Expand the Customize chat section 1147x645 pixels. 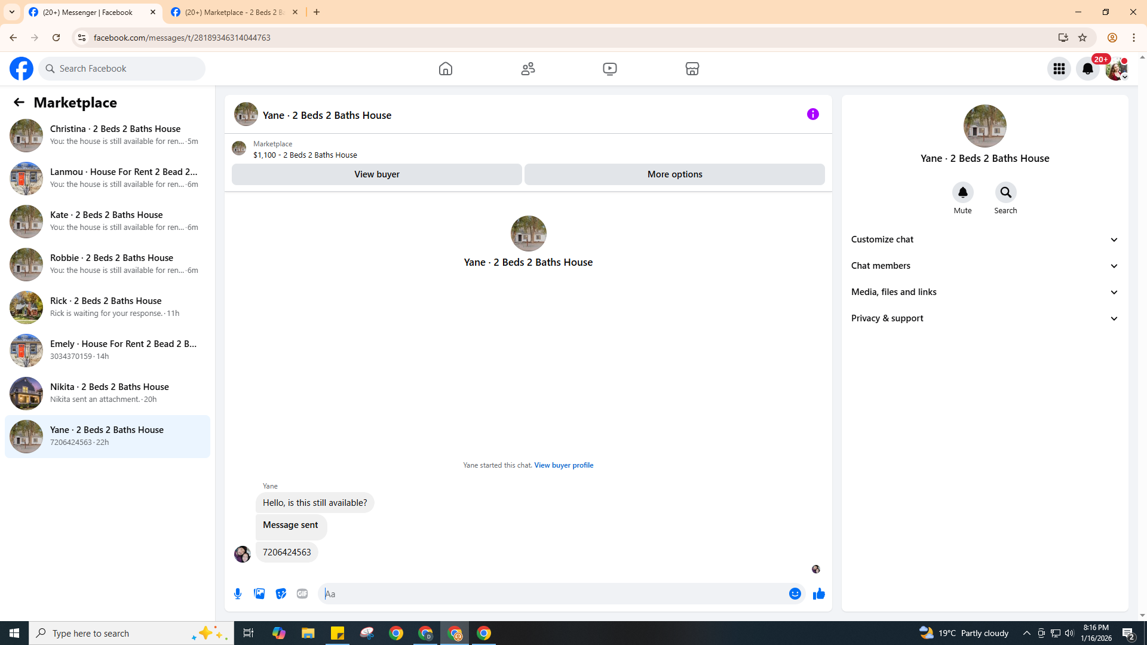point(984,239)
